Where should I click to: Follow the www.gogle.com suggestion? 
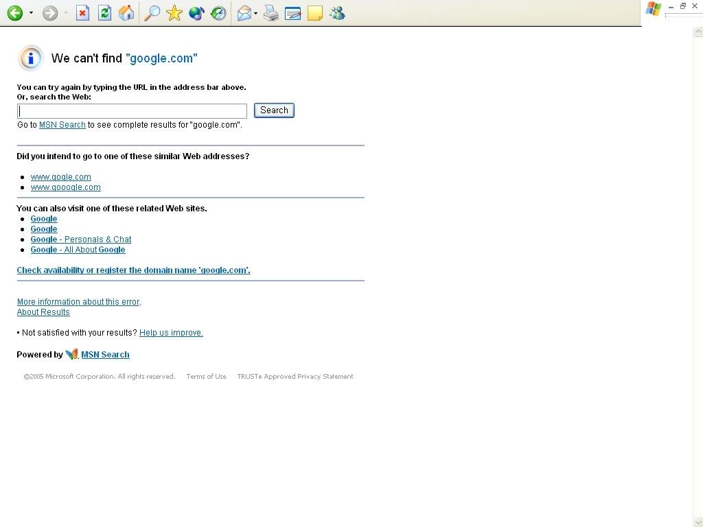click(x=60, y=177)
